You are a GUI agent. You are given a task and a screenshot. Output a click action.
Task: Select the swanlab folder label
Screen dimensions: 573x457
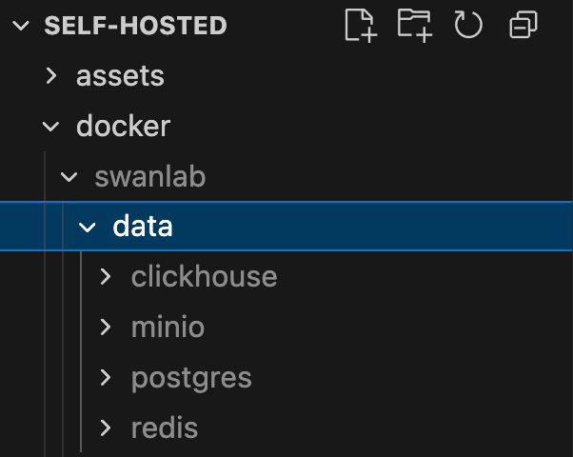point(149,177)
